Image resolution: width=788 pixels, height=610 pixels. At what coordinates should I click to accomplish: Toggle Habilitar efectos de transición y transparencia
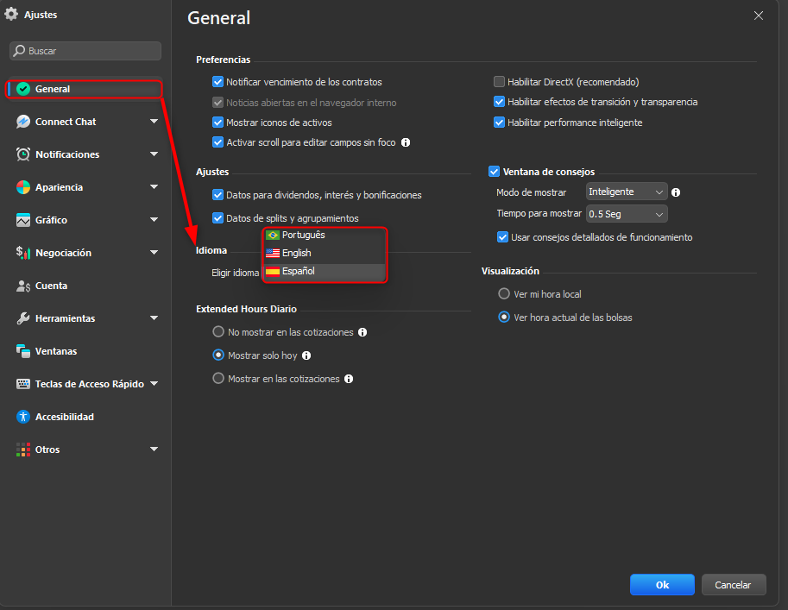tap(499, 102)
